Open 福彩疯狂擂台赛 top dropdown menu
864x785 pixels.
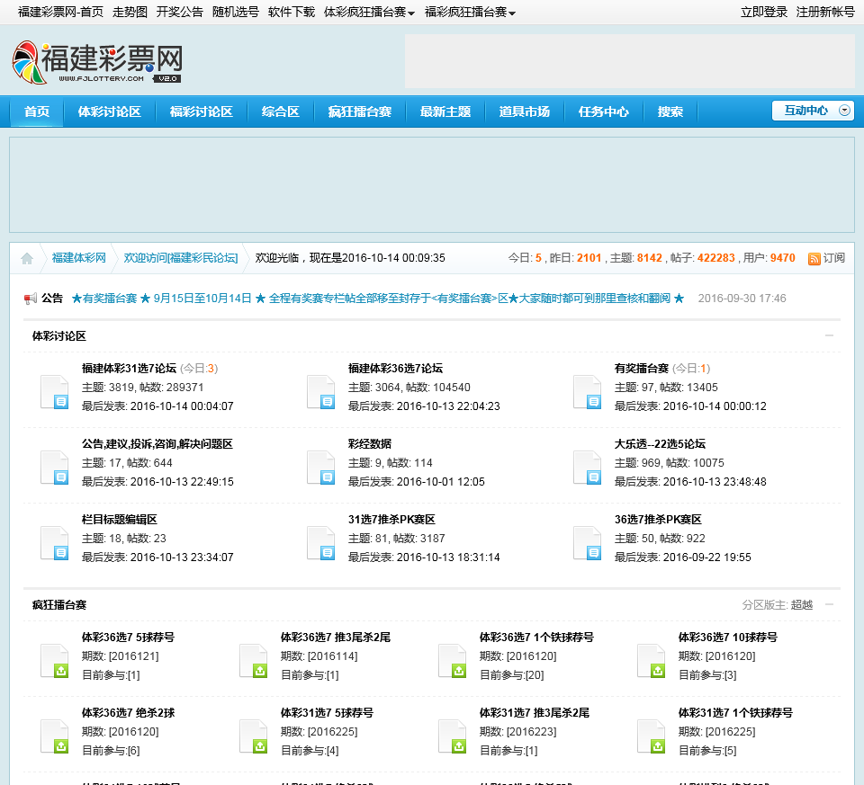click(x=470, y=13)
